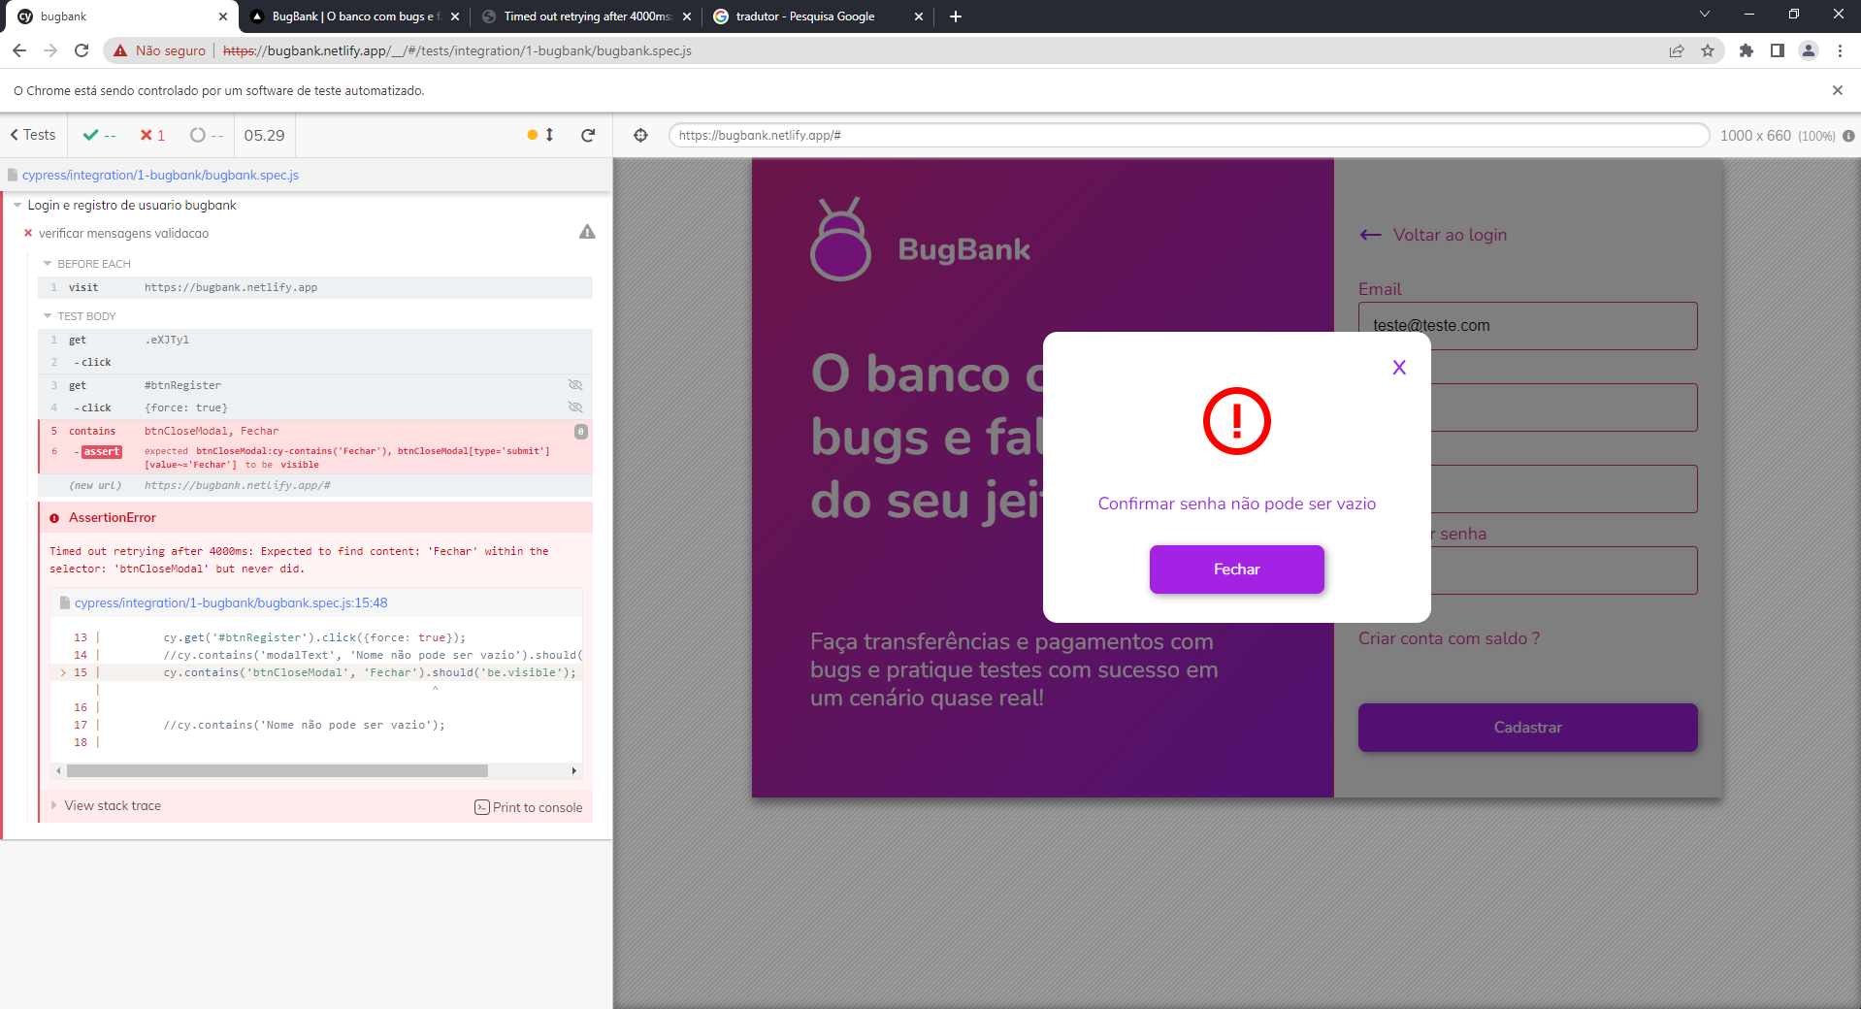Click hidden-eye icon on get #btnRegister row

(x=575, y=385)
